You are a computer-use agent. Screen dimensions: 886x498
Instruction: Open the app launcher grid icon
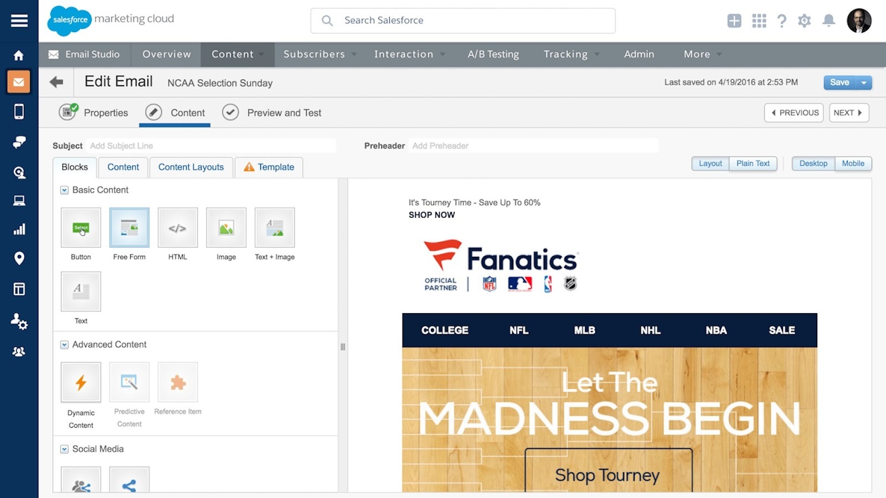click(x=759, y=21)
